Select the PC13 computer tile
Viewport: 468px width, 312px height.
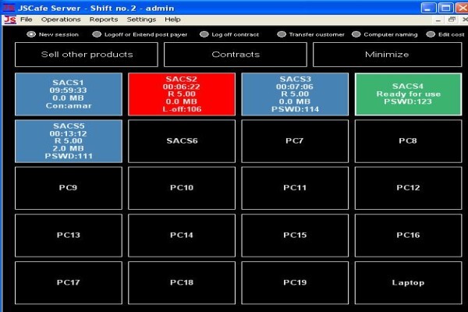pyautogui.click(x=69, y=236)
